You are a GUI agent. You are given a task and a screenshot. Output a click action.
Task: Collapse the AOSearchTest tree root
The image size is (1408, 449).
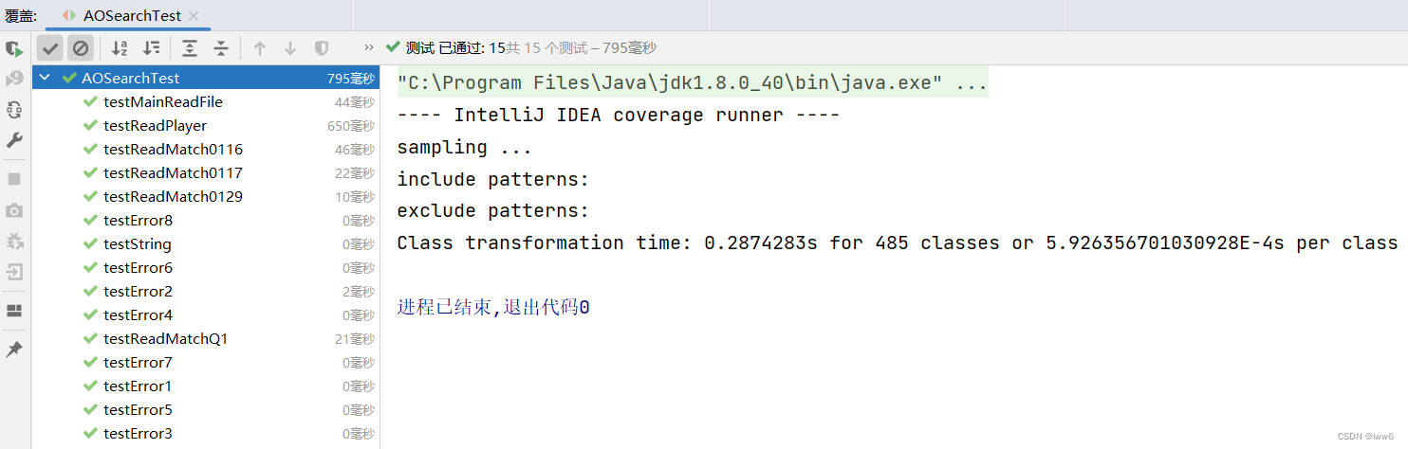click(x=45, y=78)
